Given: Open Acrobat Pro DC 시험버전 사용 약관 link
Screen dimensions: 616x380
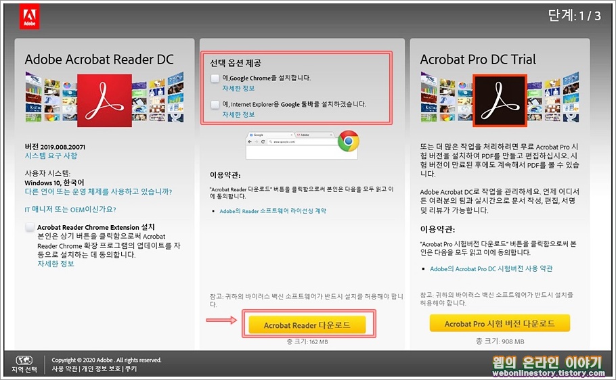Looking at the screenshot, I should pyautogui.click(x=491, y=269).
